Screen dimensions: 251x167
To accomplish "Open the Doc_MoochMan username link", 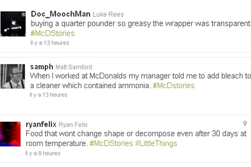I will point(61,14).
